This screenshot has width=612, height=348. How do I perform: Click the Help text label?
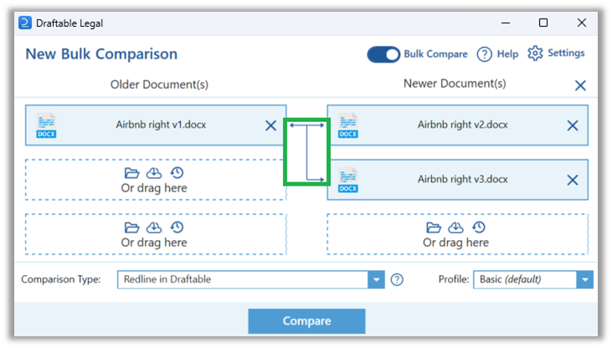(507, 54)
